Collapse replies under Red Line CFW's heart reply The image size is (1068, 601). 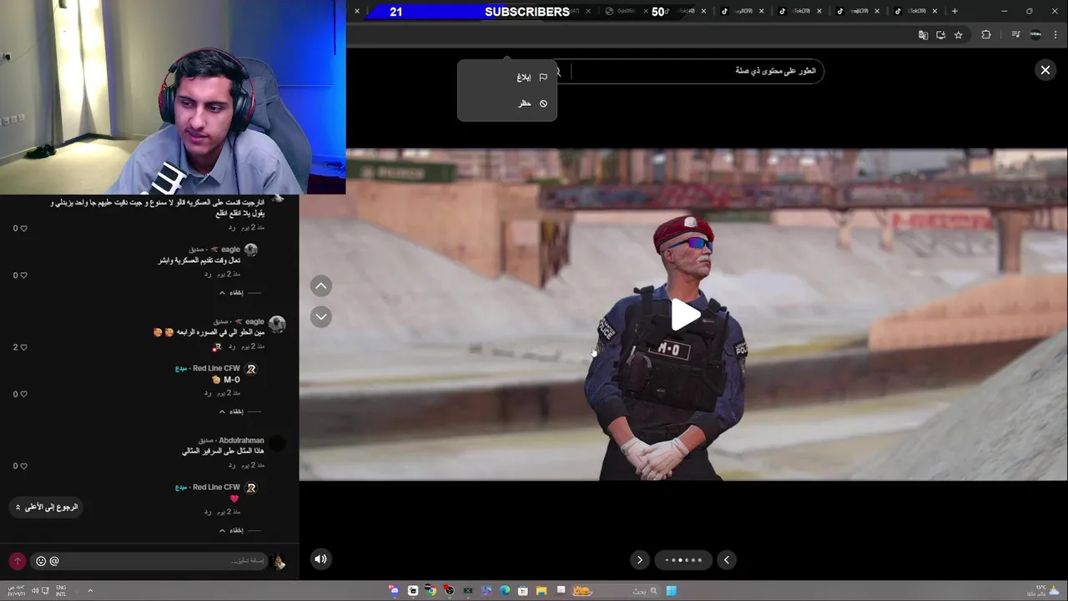[x=232, y=530]
